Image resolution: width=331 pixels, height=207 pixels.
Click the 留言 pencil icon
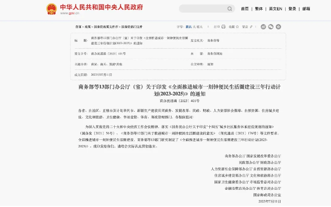click(251, 27)
